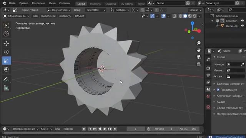Toggle the Gravity checkbox
Viewport: 246px width, 138px height.
coord(218,90)
